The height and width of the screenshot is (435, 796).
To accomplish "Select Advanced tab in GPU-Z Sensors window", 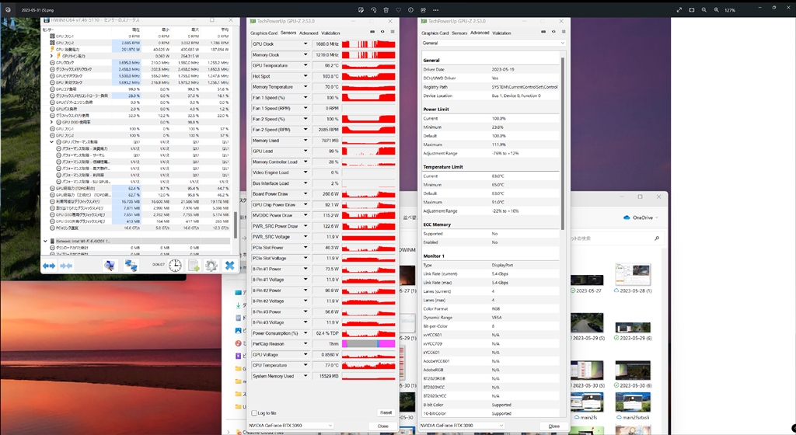I will (309, 33).
